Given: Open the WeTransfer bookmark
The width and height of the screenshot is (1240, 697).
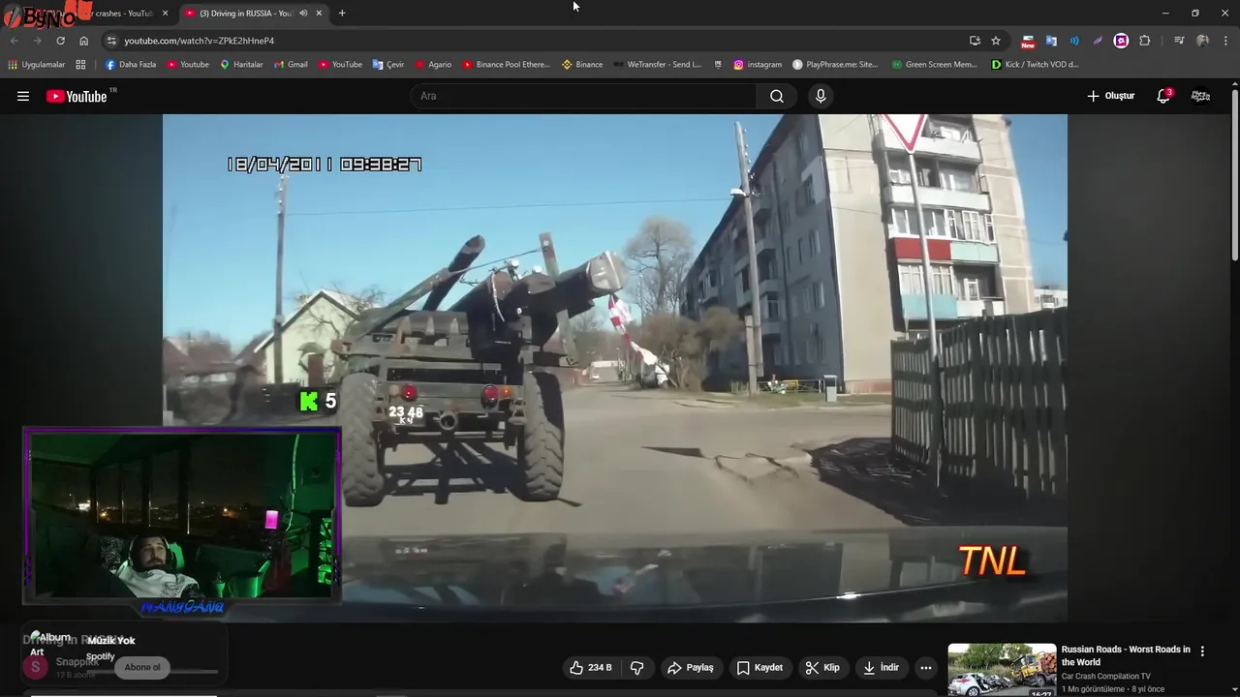Looking at the screenshot, I should pos(657,65).
